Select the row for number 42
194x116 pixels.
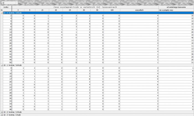[98, 54]
